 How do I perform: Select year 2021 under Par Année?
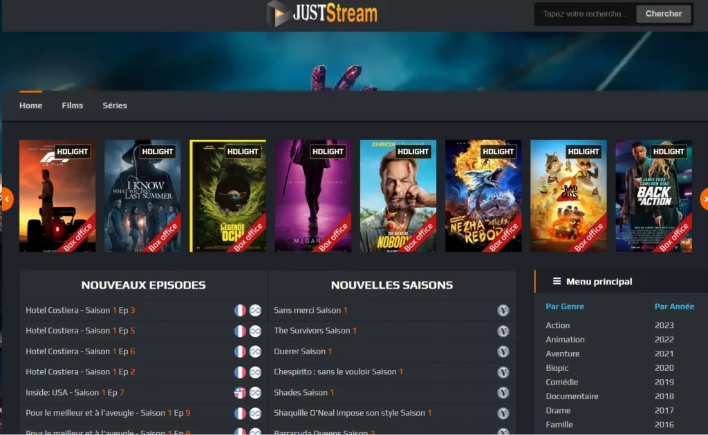point(664,354)
